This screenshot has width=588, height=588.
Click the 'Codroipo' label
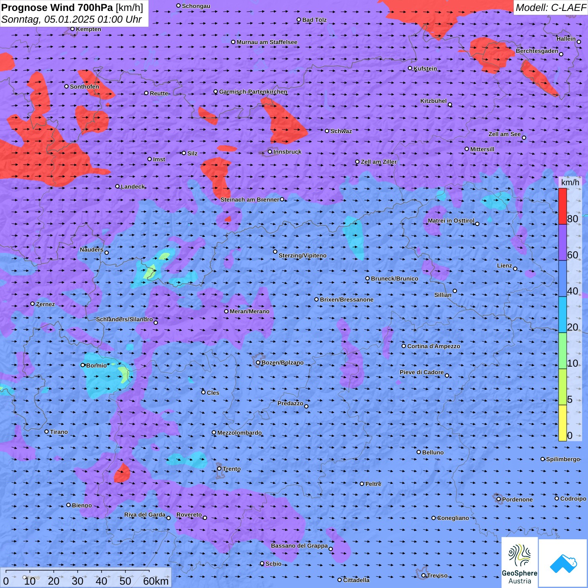coord(573,499)
